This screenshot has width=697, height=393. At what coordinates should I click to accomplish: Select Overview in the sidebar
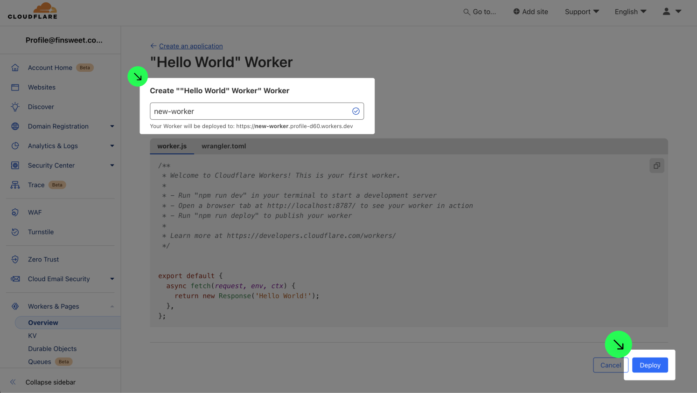[68, 323]
